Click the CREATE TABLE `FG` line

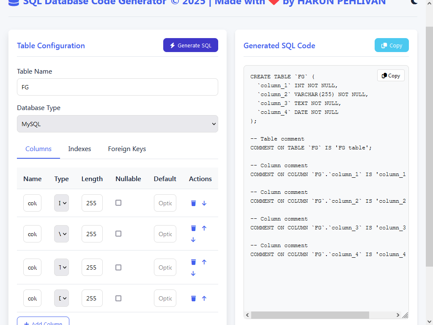(x=282, y=77)
